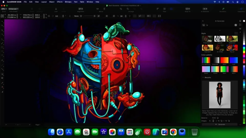Select the Warm color palette
This screenshot has width=246, height=138.
coord(224,60)
